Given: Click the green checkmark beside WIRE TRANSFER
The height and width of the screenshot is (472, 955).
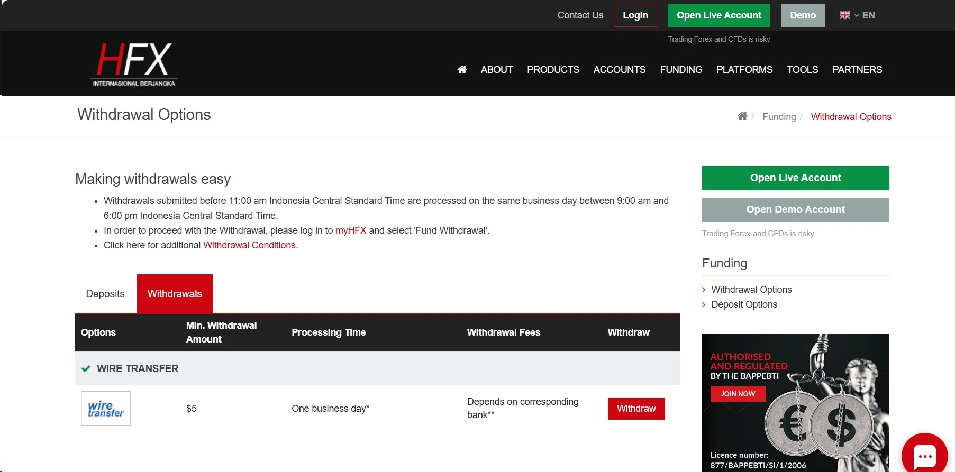Looking at the screenshot, I should (86, 368).
